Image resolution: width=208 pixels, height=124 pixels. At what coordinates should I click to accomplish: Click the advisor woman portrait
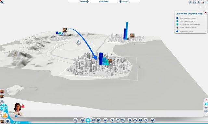pos(18,109)
